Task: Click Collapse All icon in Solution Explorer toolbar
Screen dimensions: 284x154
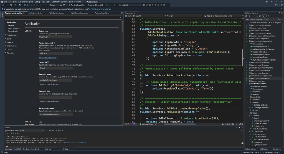Action: (257, 16)
